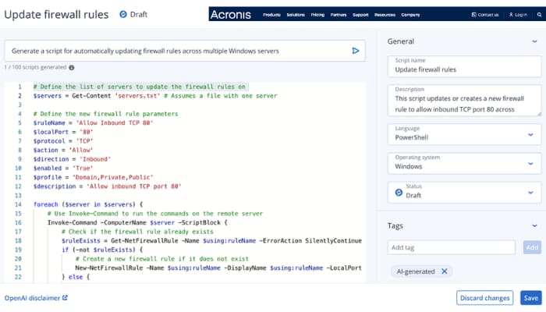The height and width of the screenshot is (312, 546).
Task: Click the AI-generated tag label
Action: click(x=416, y=271)
